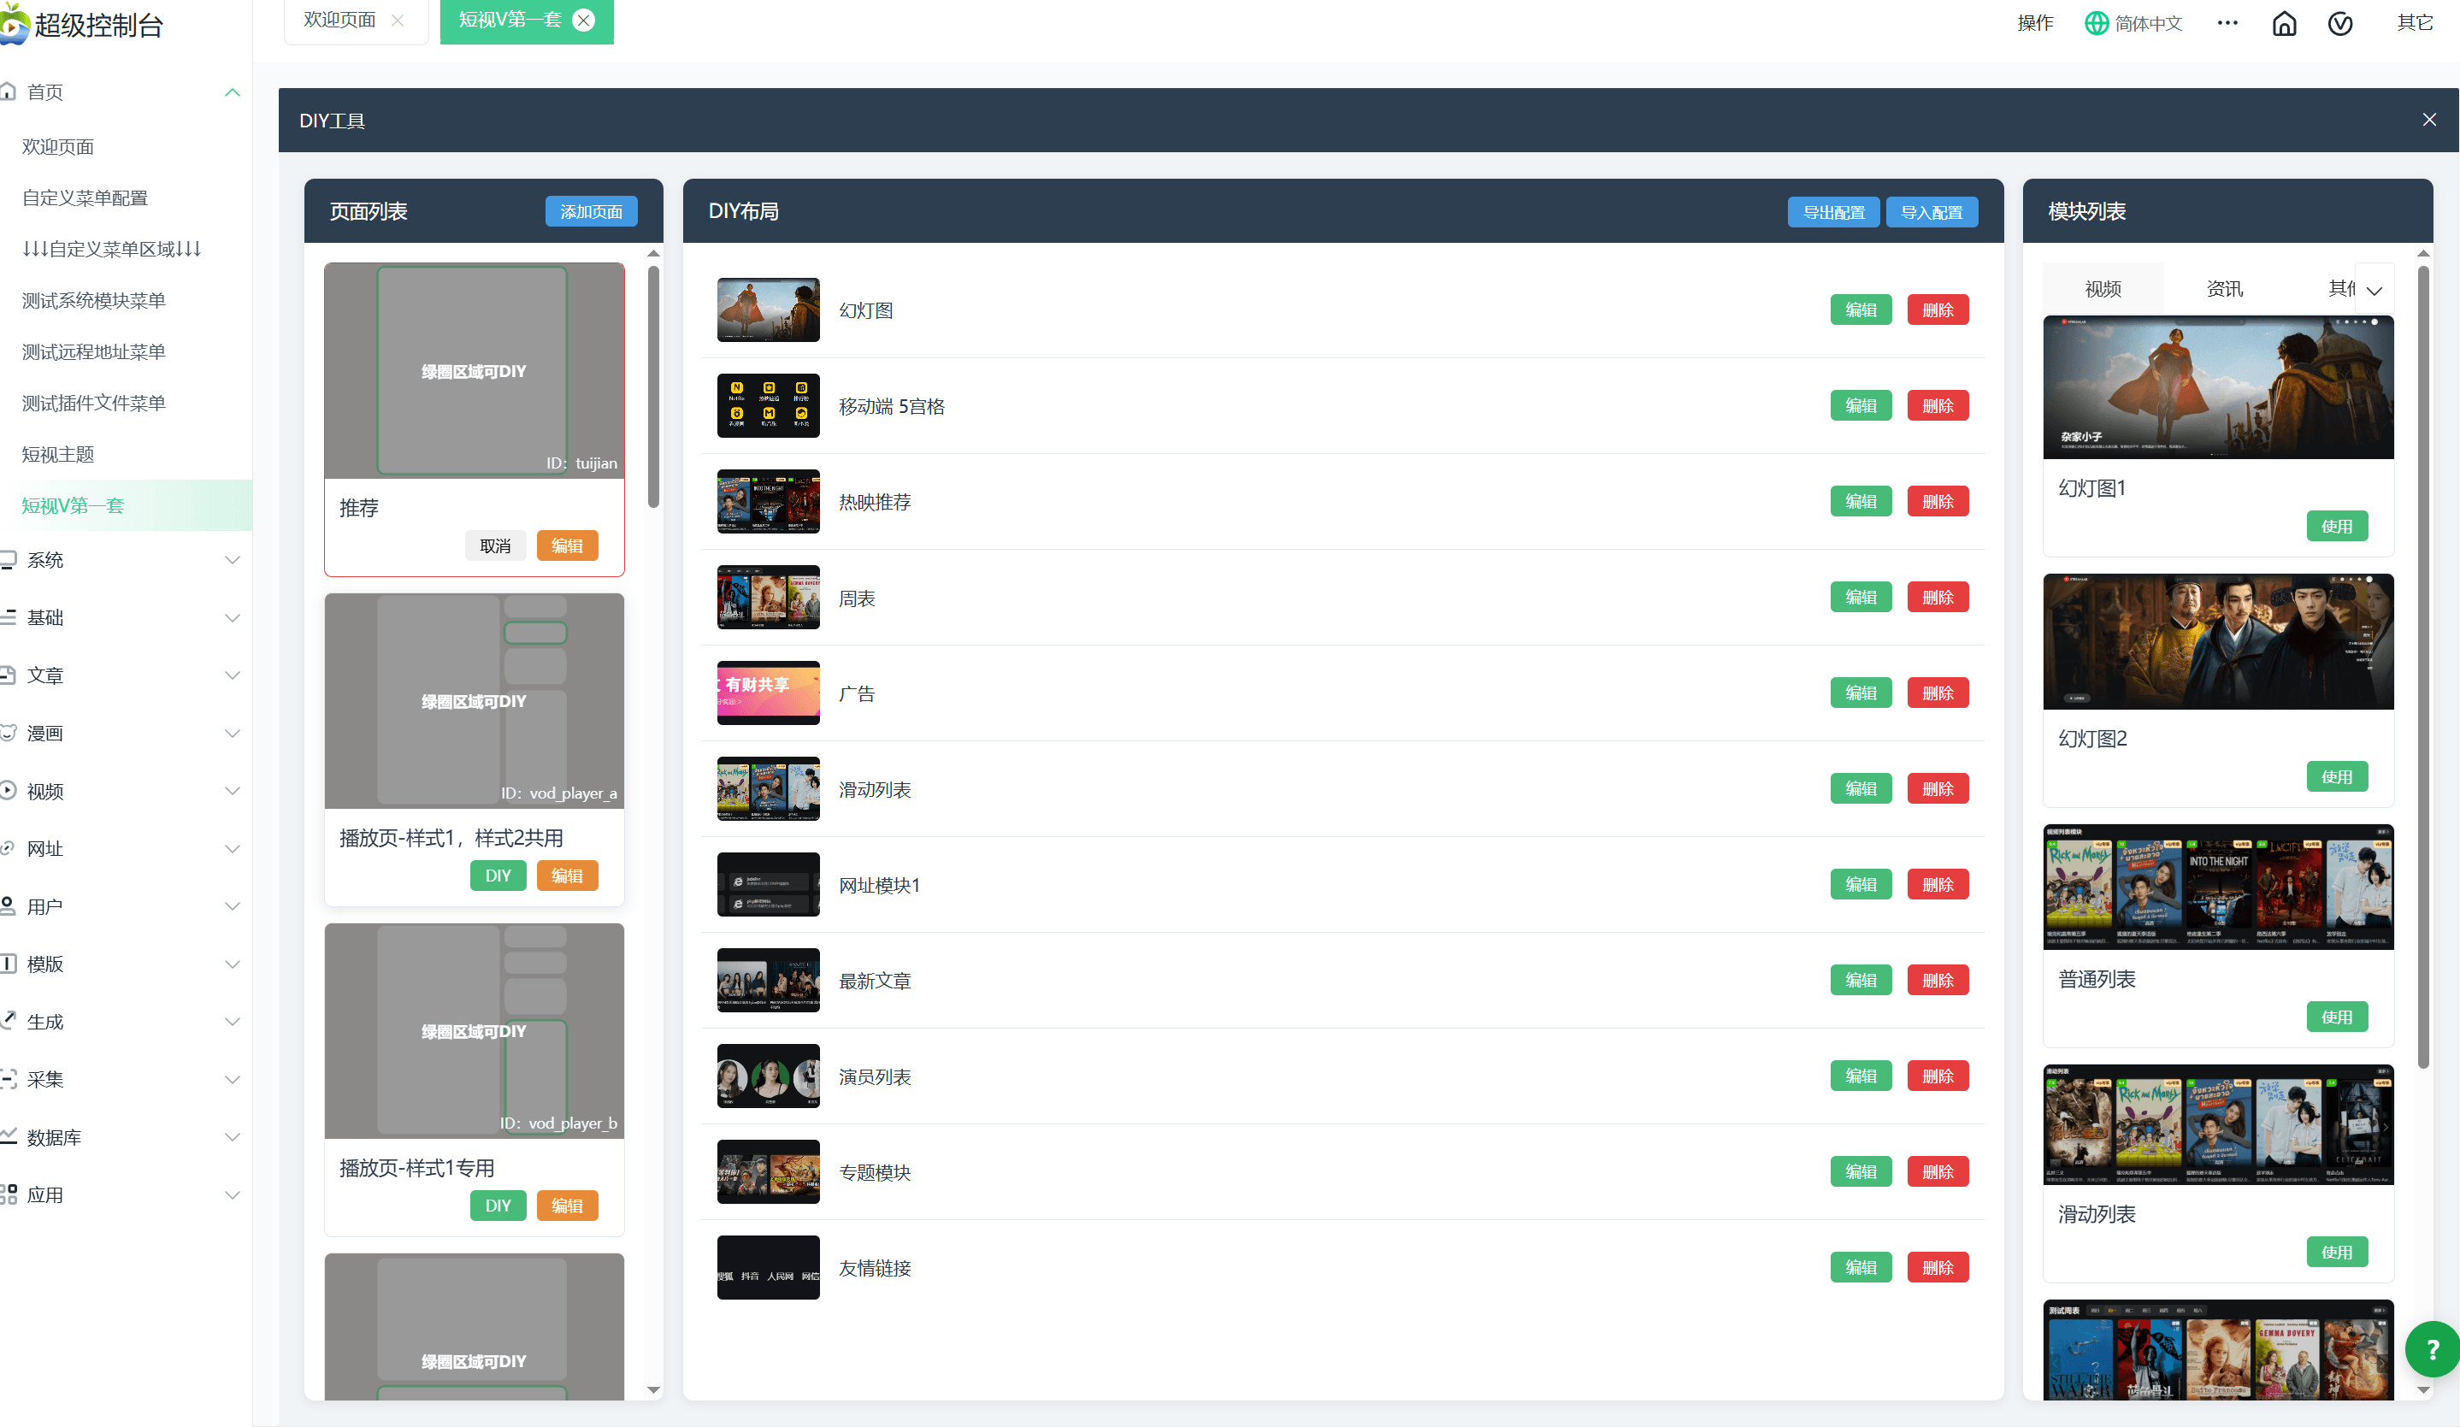This screenshot has height=1427, width=2460.
Task: Click the 超级控制台 logo icon
Action: pos(14,23)
